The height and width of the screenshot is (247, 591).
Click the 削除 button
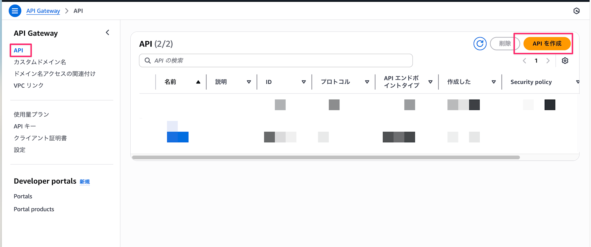point(505,44)
